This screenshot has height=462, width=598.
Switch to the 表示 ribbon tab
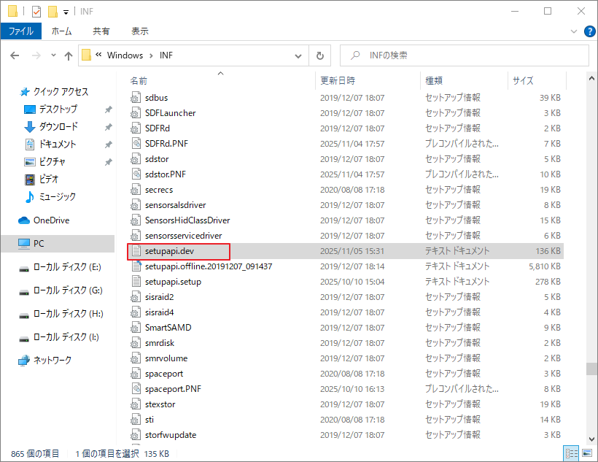point(139,31)
